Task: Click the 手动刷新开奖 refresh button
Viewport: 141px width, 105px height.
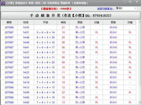Action: (x=70, y=16)
